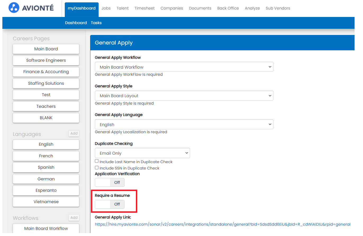Open the Main Board Workflow sidebar item
The image size is (363, 236).
click(46, 229)
